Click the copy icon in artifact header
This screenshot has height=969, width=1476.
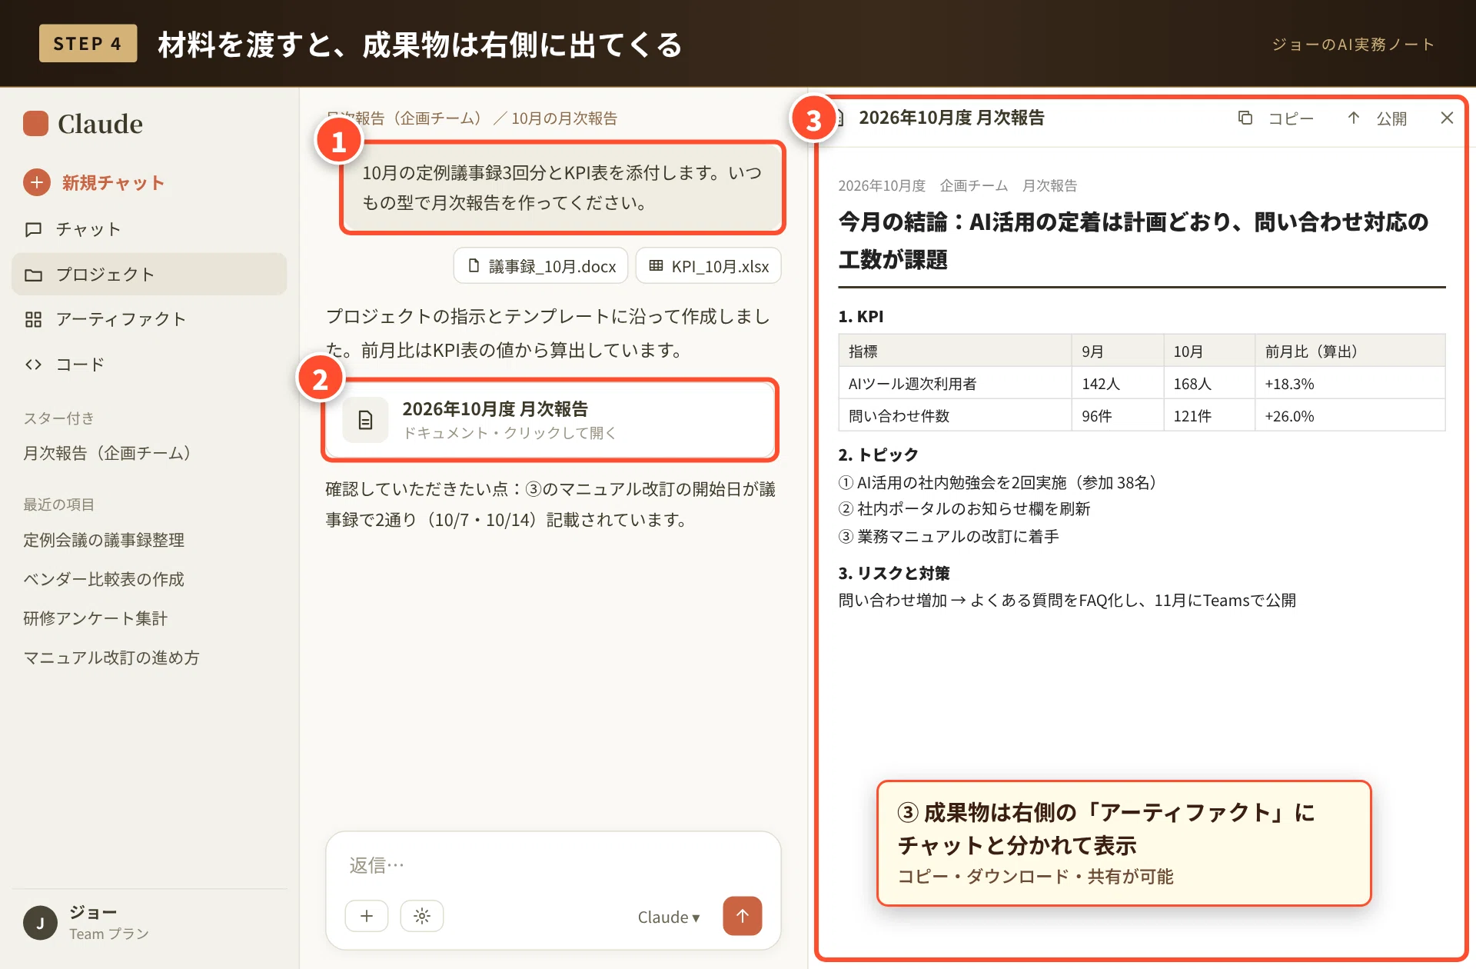1245,118
